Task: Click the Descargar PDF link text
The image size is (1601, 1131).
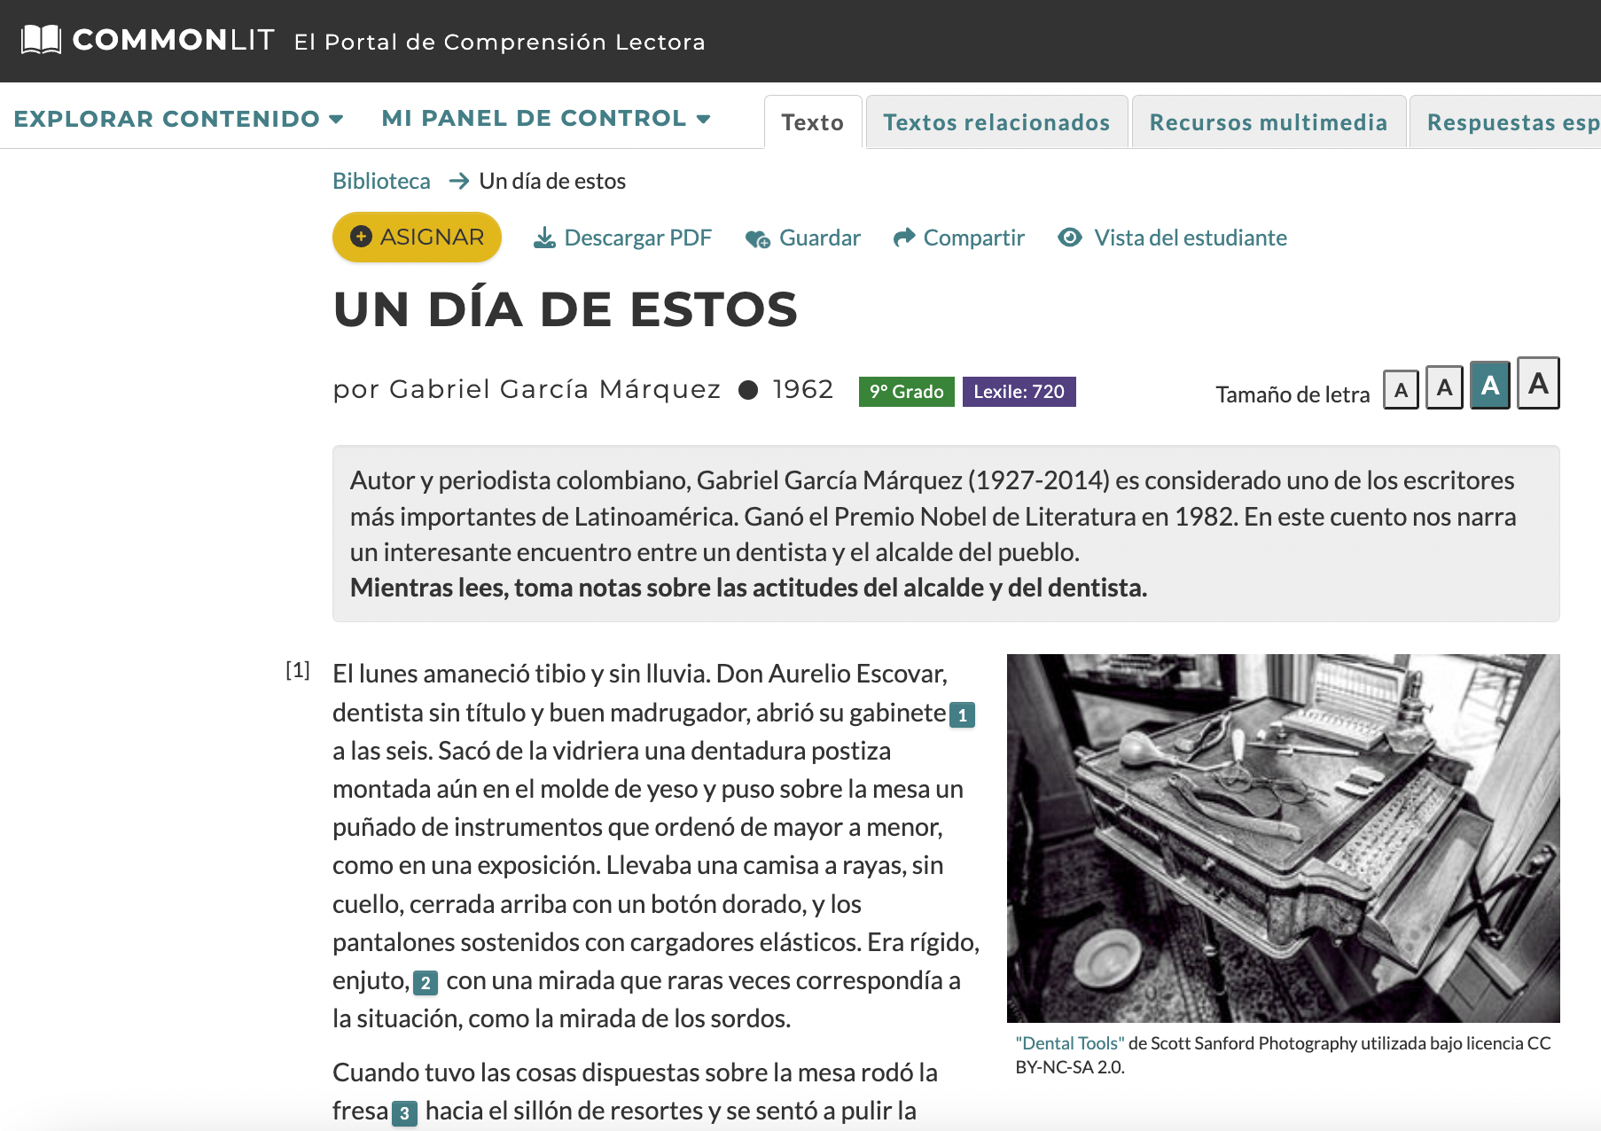Action: [x=638, y=238]
